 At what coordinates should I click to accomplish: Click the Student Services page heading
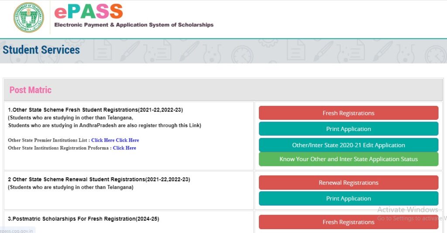(x=41, y=50)
